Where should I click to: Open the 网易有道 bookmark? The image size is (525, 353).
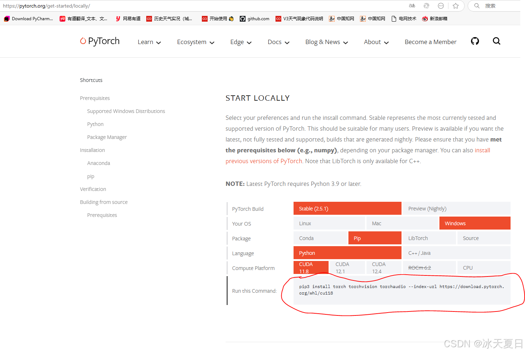[x=127, y=18]
